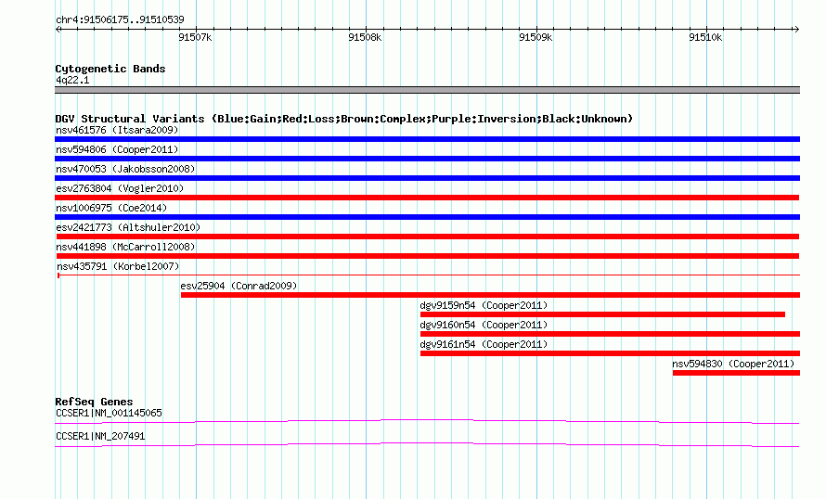Click the chr4:91506175..91510539 region label
The image size is (826, 499).
tap(120, 20)
